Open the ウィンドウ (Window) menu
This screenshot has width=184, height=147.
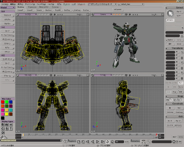(x=41, y=4)
